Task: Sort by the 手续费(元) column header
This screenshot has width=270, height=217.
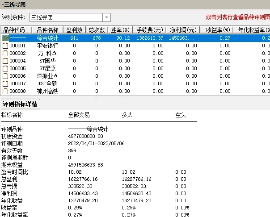Action: 149,30
